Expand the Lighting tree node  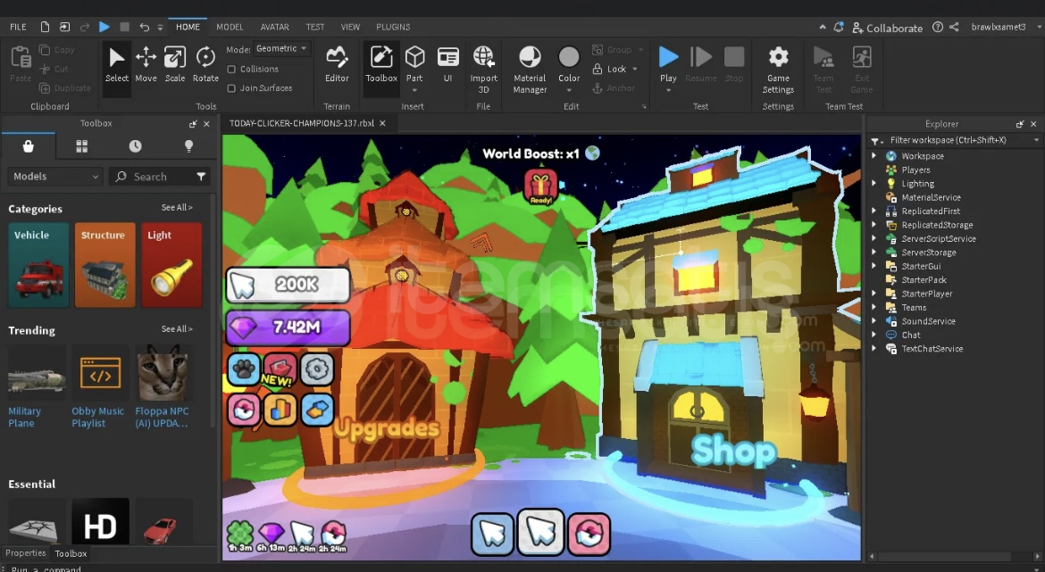(x=874, y=184)
